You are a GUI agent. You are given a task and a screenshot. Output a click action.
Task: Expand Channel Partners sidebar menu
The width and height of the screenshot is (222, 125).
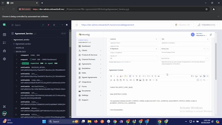[x=90, y=59]
